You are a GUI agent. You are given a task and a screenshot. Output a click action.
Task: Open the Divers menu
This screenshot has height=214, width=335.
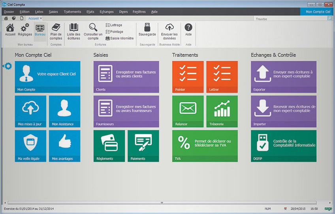point(123,12)
